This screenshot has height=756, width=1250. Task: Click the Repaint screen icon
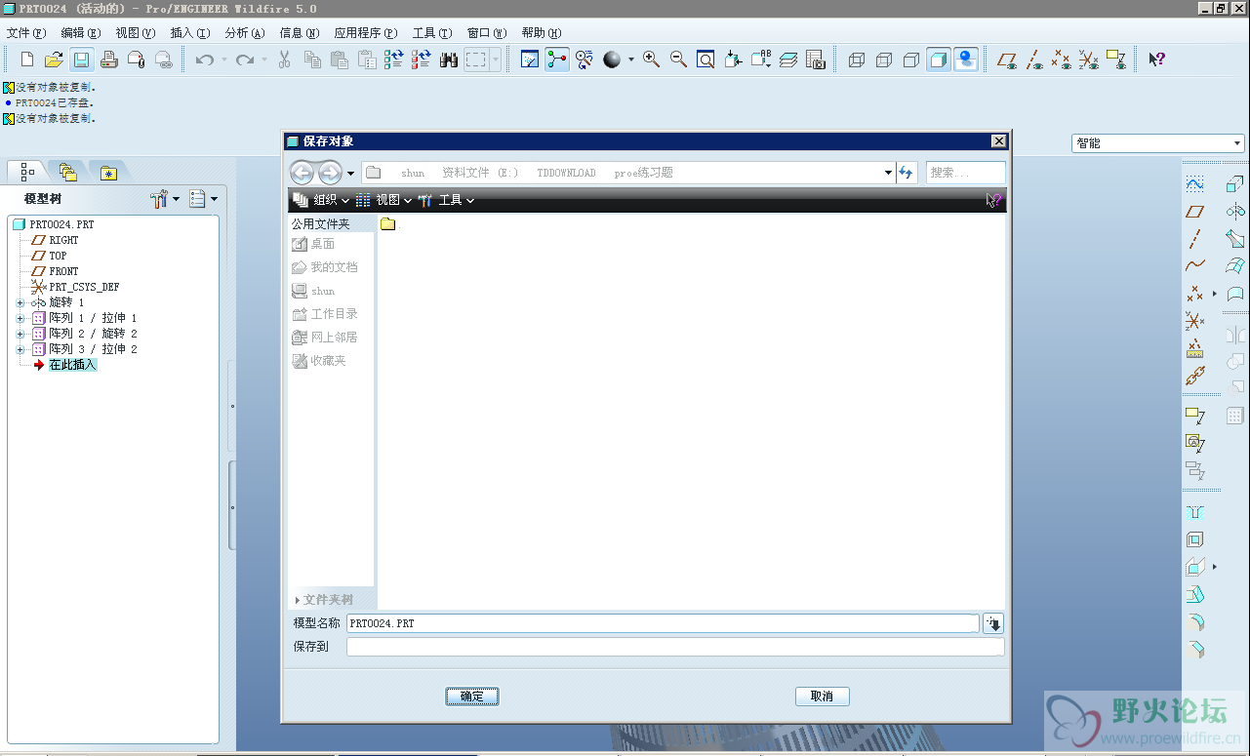[x=530, y=60]
